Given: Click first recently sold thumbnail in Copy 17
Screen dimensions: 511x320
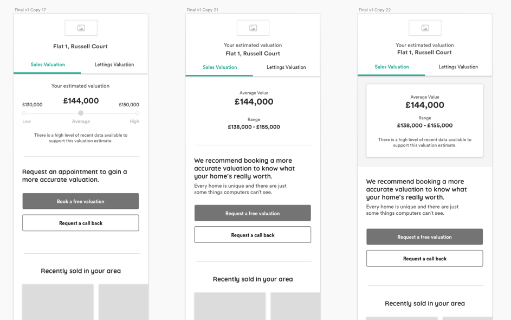Looking at the screenshot, I should pyautogui.click(x=58, y=302).
